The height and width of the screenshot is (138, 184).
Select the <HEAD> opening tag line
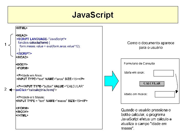[21, 35]
